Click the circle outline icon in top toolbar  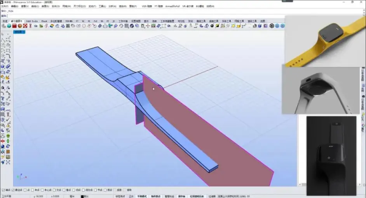(x=84, y=26)
